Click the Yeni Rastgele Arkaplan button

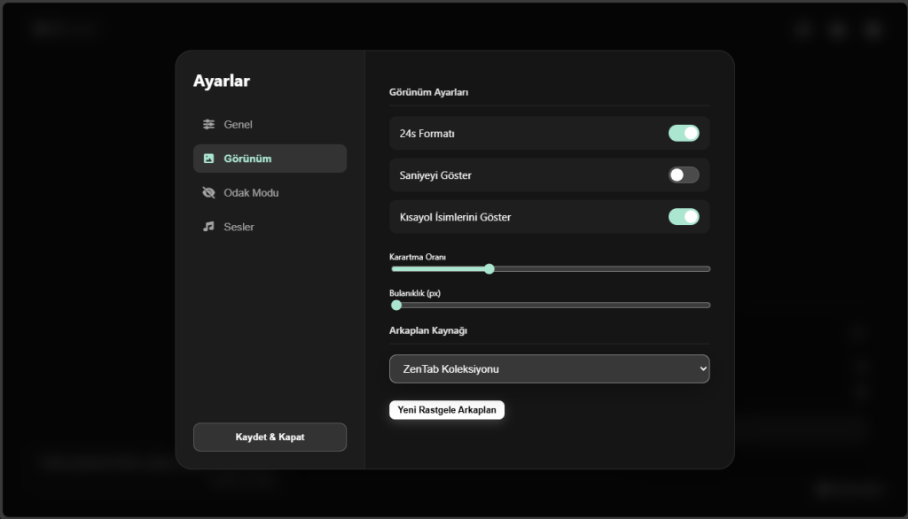tap(447, 410)
